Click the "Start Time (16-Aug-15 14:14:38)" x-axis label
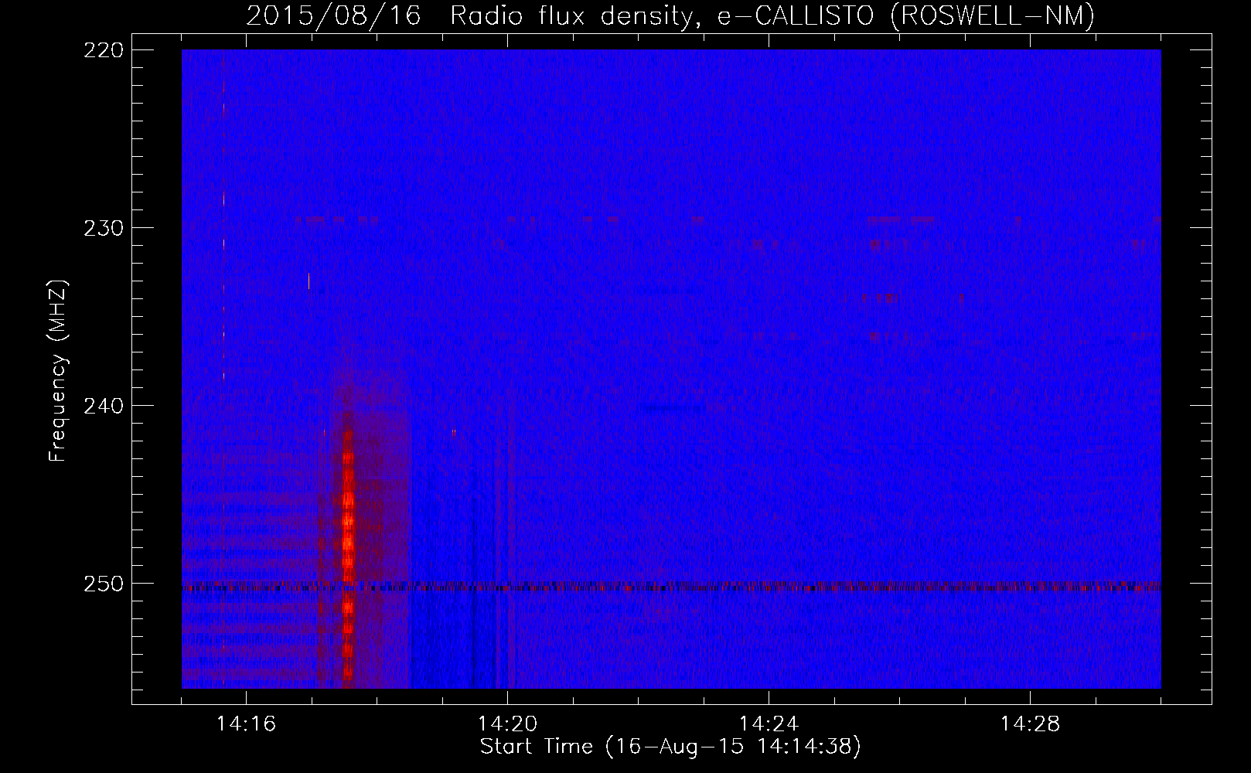 (670, 747)
